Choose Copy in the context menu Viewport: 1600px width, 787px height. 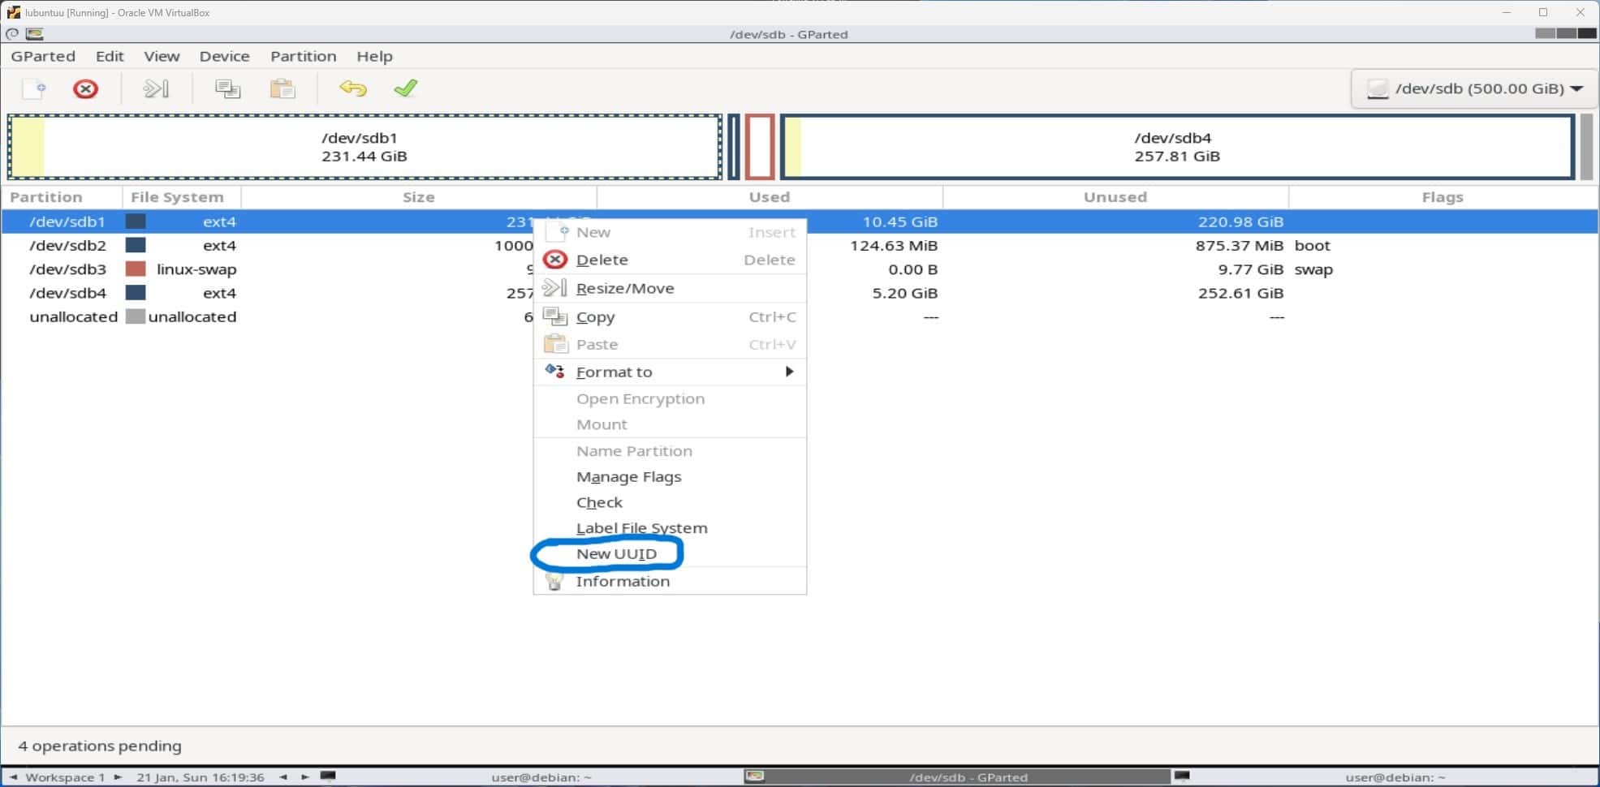point(670,317)
